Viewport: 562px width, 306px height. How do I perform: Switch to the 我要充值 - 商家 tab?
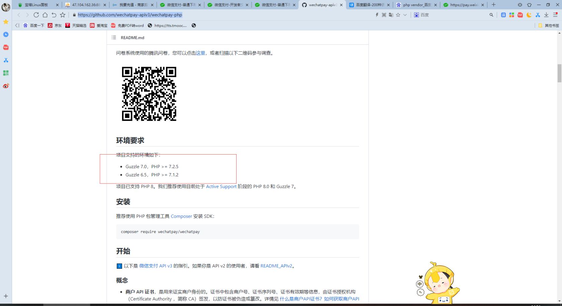[x=133, y=5]
